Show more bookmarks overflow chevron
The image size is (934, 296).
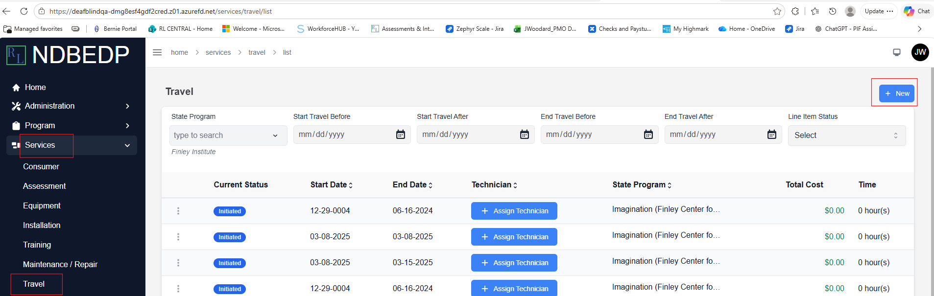coord(919,29)
